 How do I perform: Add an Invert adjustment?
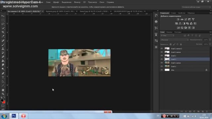(x=178, y=28)
